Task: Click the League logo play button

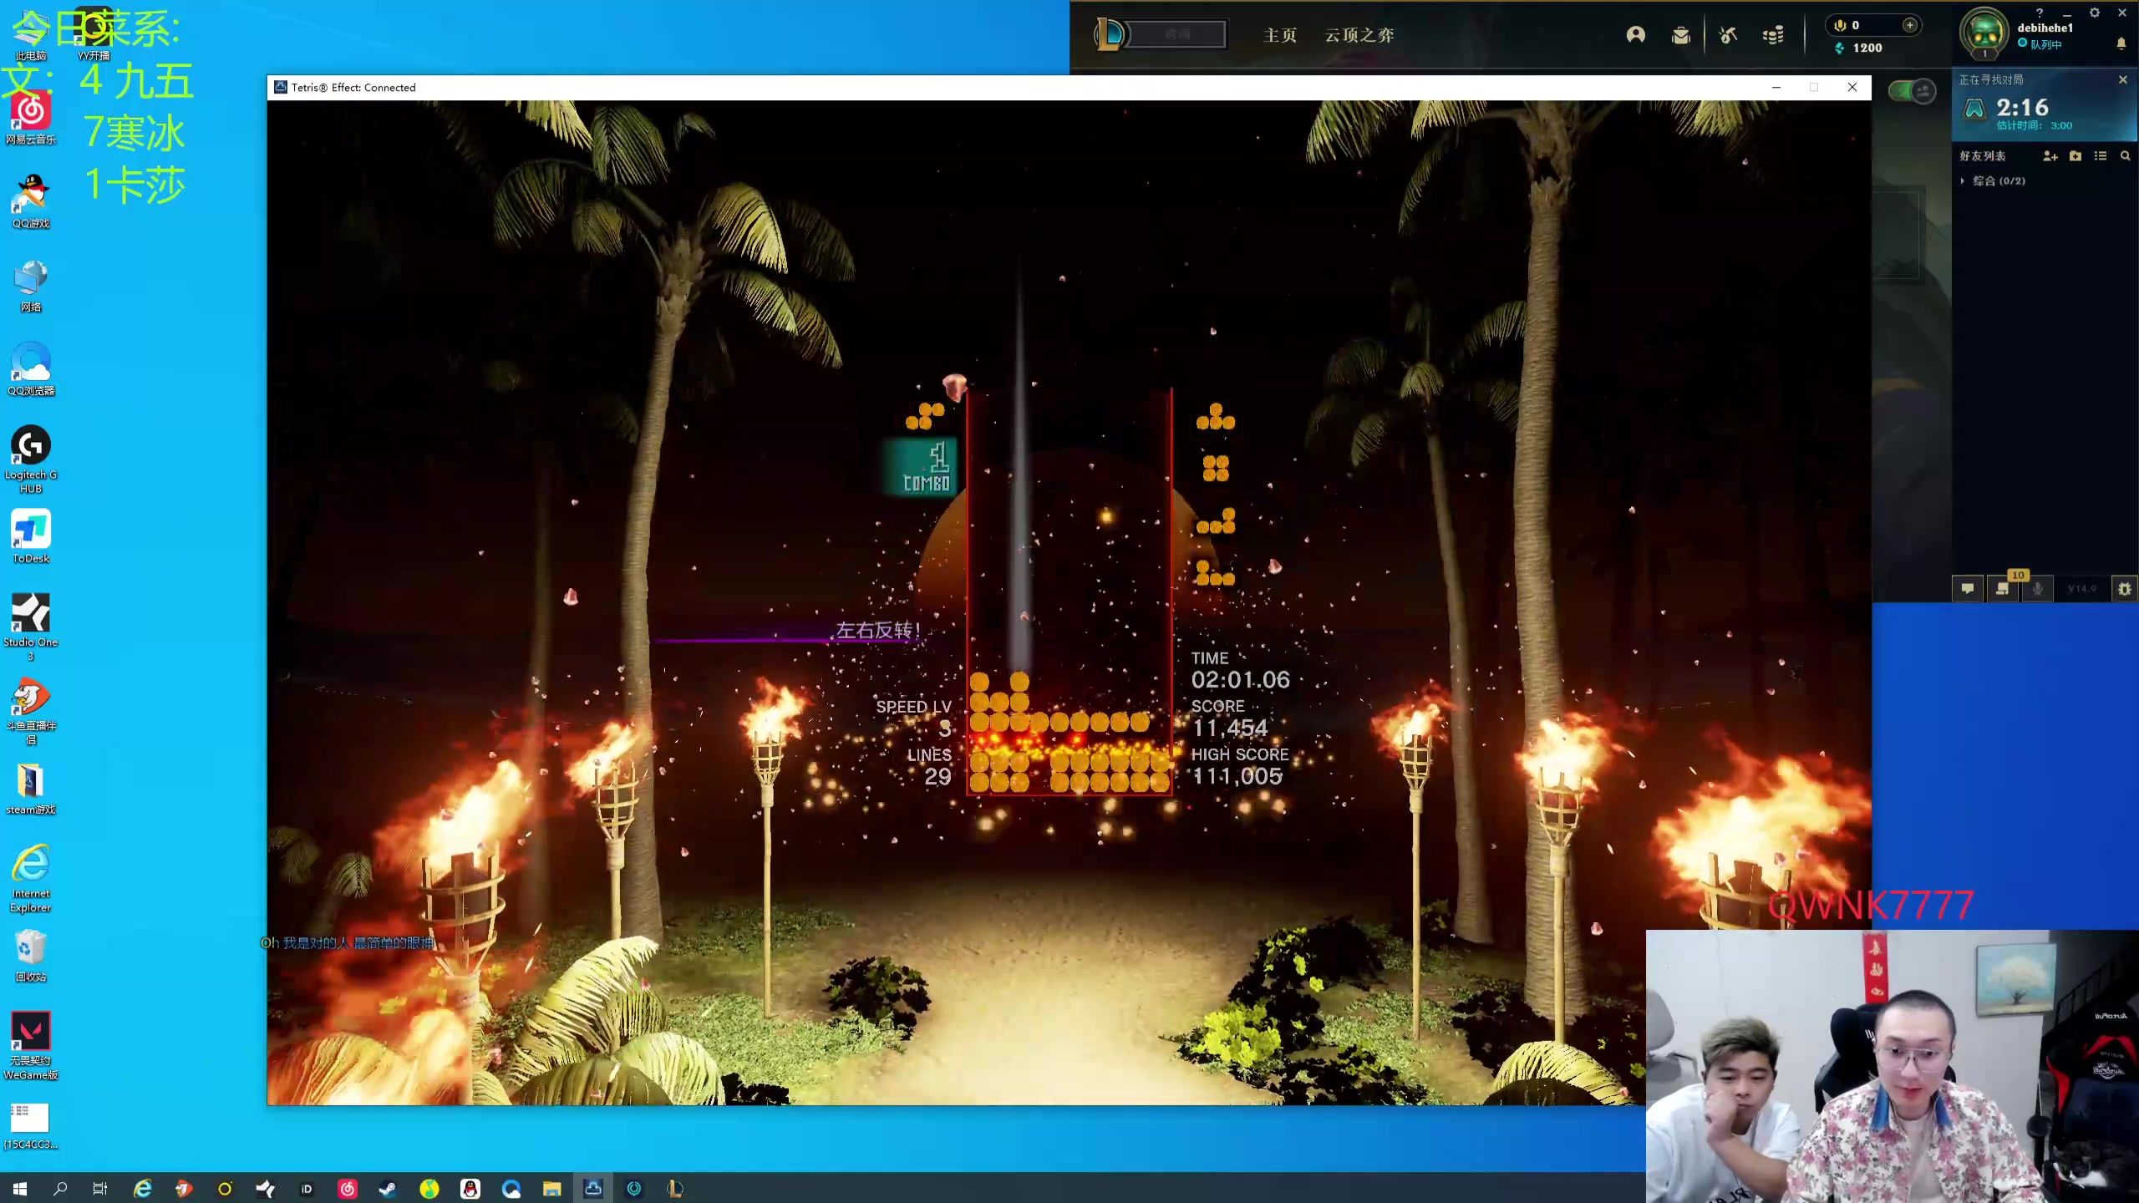Action: (1111, 34)
